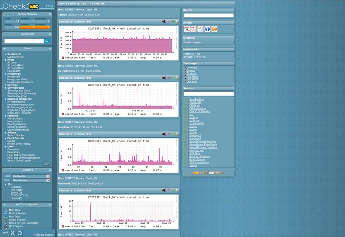Open the Main Overview dashboard view
This screenshot has width=345, height=237.
[16, 57]
